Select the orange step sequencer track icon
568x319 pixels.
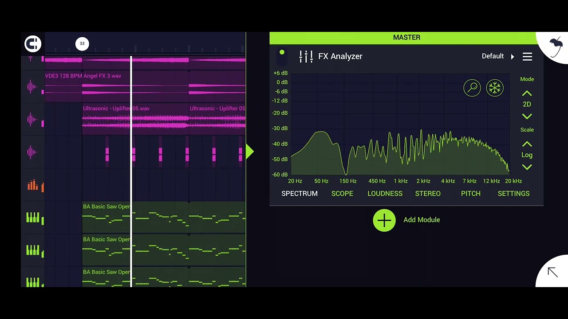pos(32,185)
